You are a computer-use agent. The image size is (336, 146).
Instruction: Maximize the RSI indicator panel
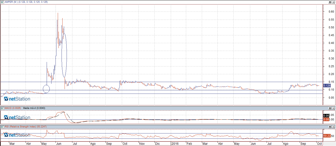(x=330, y=127)
